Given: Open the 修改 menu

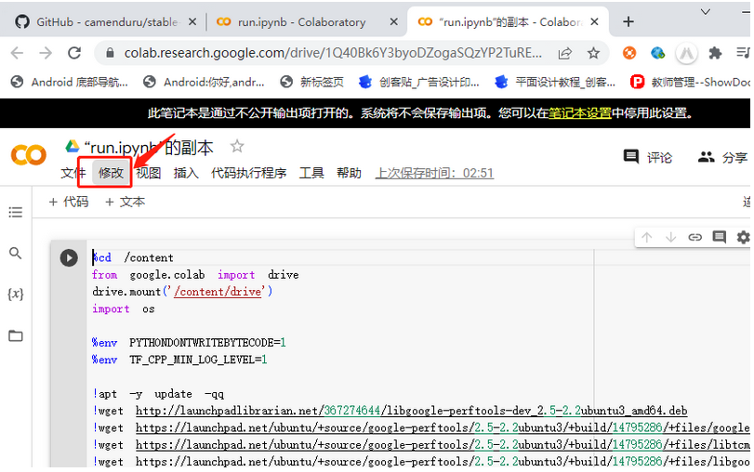Looking at the screenshot, I should [111, 173].
